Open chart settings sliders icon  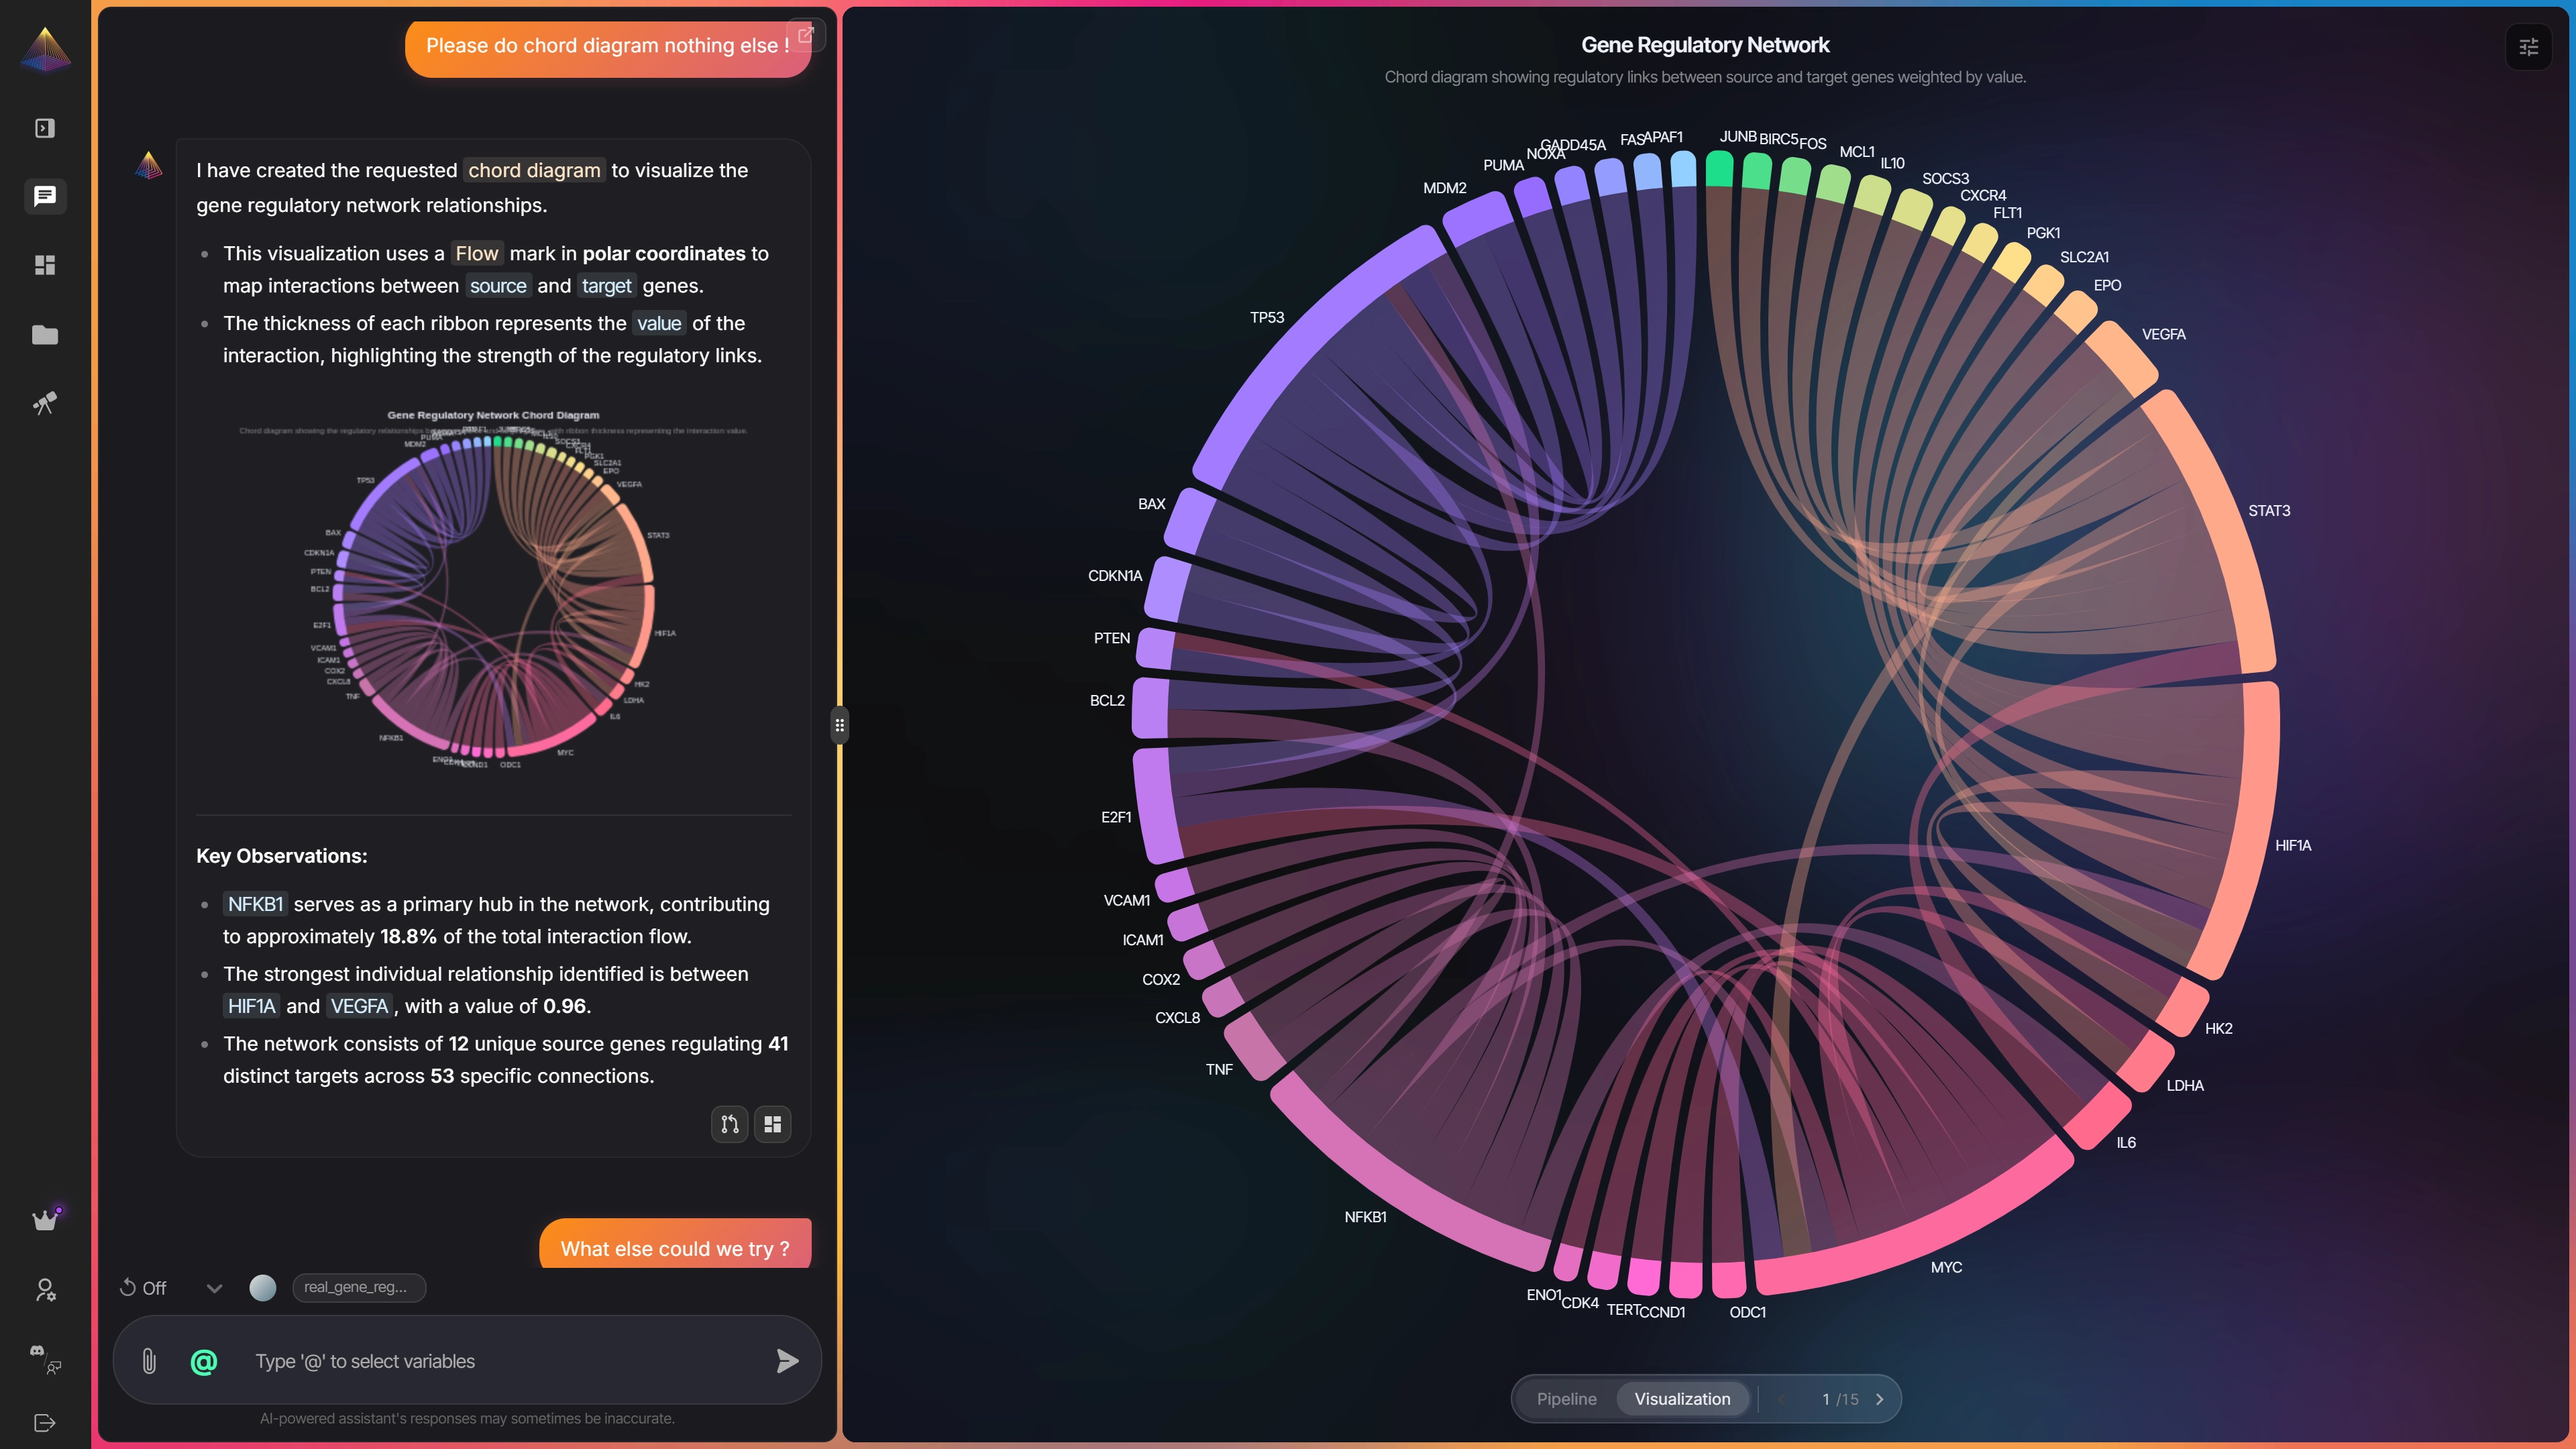click(x=2528, y=47)
